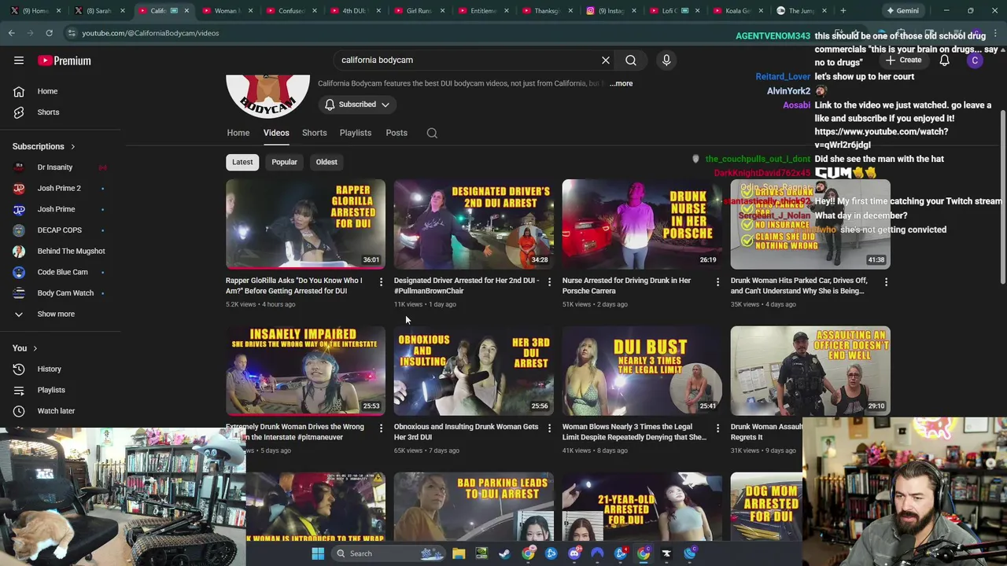Open options for Woman Blows Nearly 3 Times video

tap(717, 428)
